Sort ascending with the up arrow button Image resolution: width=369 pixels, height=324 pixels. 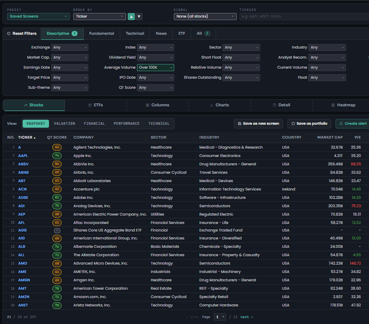[131, 16]
